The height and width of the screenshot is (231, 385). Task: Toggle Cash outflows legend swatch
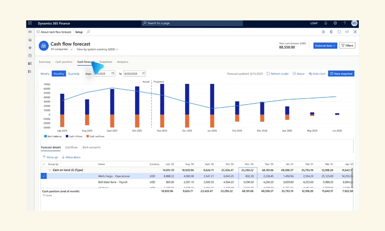click(87, 136)
